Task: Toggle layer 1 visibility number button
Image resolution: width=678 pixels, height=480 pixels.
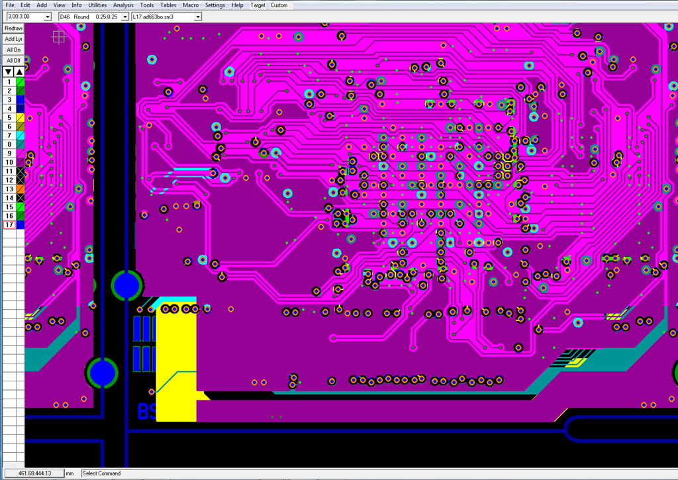Action: (9, 82)
